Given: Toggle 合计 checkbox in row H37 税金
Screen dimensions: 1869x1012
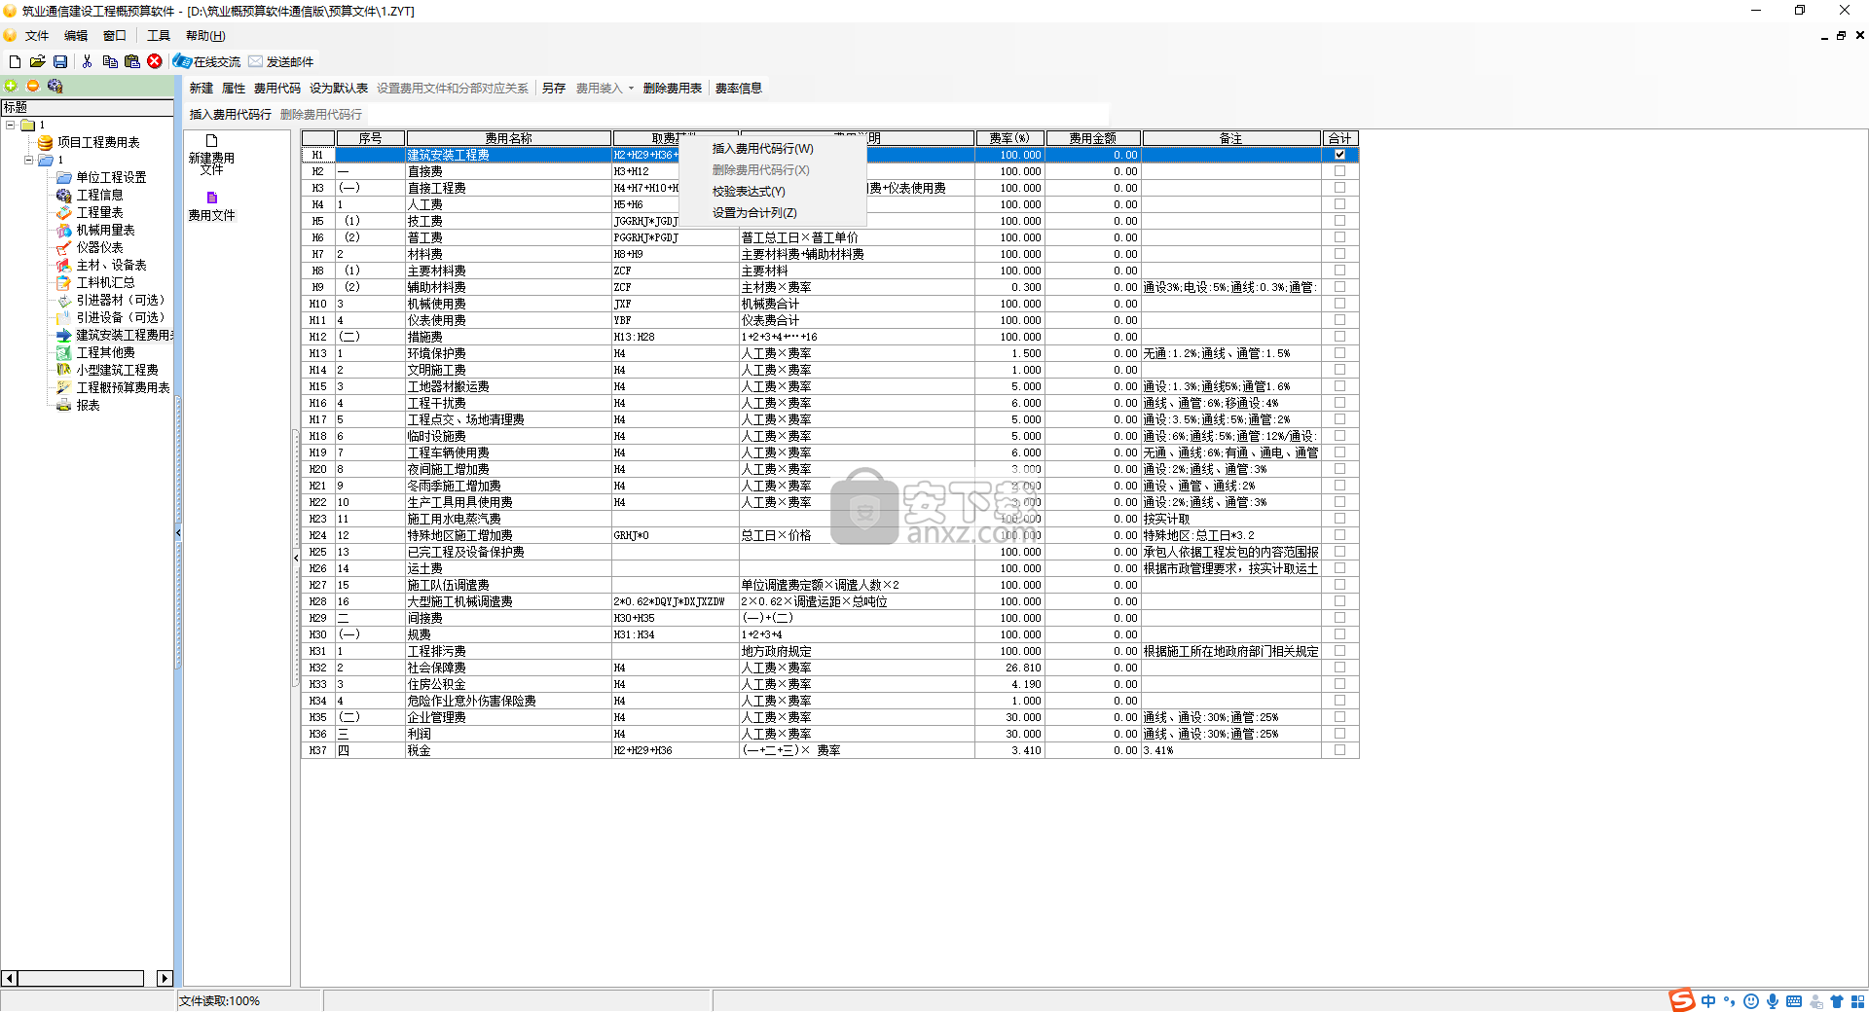Looking at the screenshot, I should [x=1339, y=750].
